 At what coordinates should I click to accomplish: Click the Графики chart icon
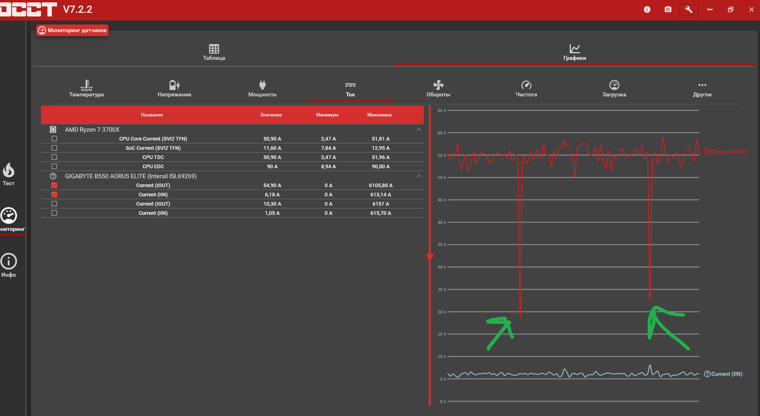(x=574, y=49)
